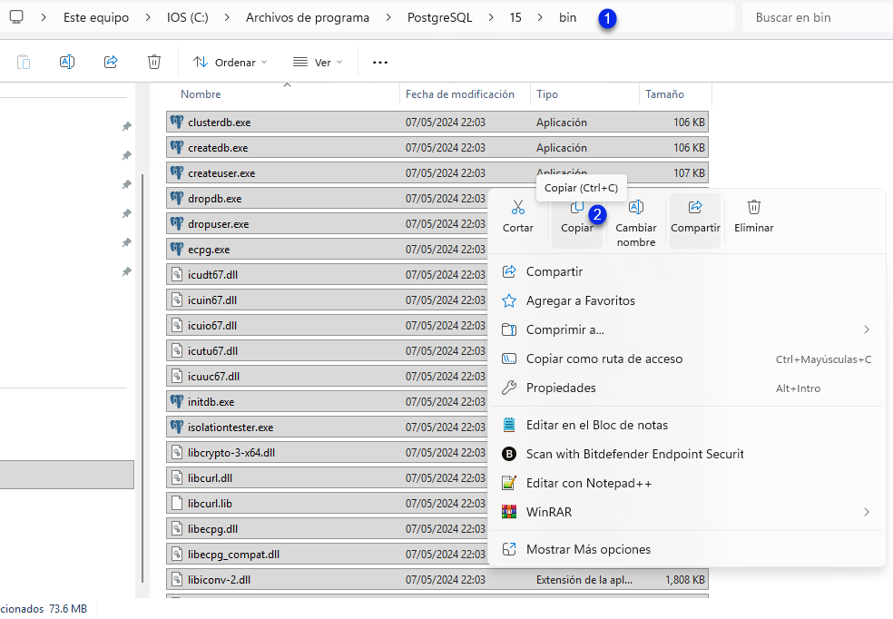Click the 15 folder in the breadcrumb
The height and width of the screenshot is (619, 893).
click(515, 17)
